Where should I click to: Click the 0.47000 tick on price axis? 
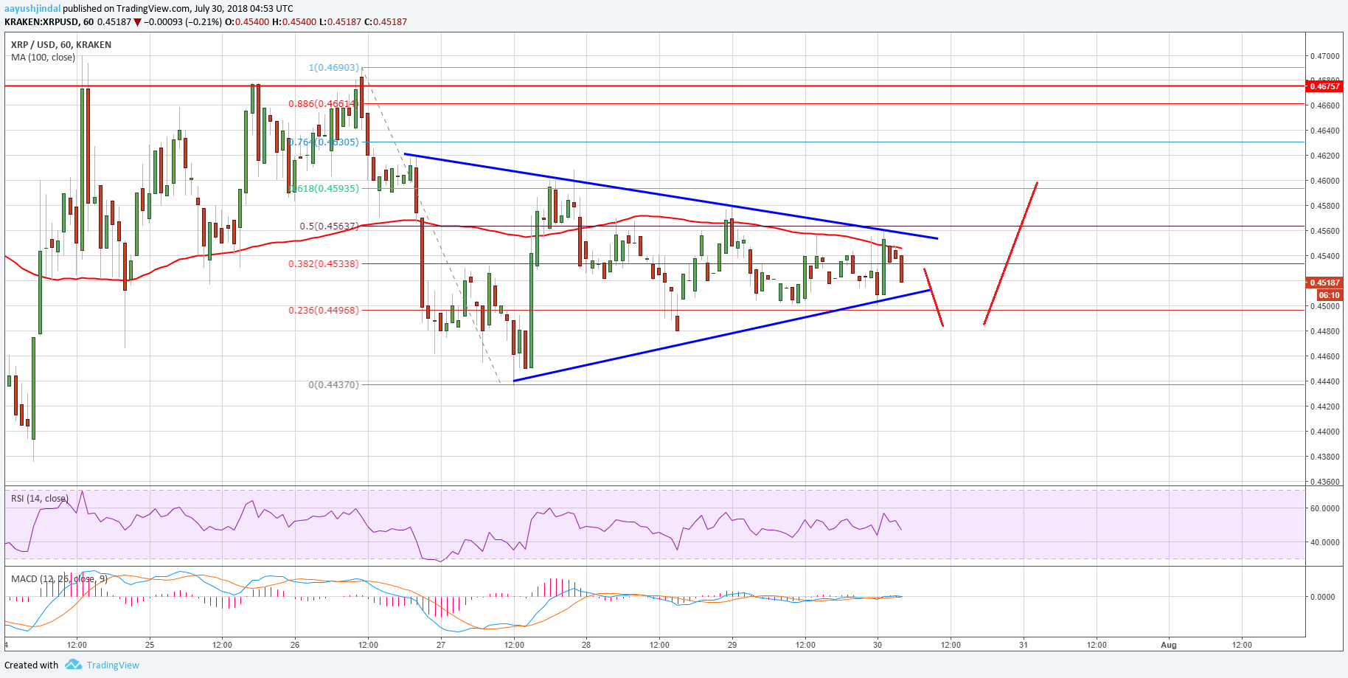point(1325,56)
